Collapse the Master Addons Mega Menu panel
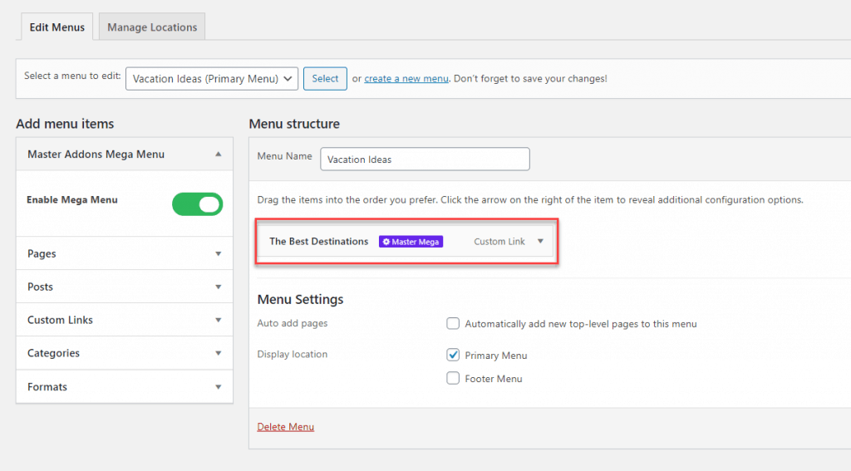This screenshot has height=471, width=851. 218,154
